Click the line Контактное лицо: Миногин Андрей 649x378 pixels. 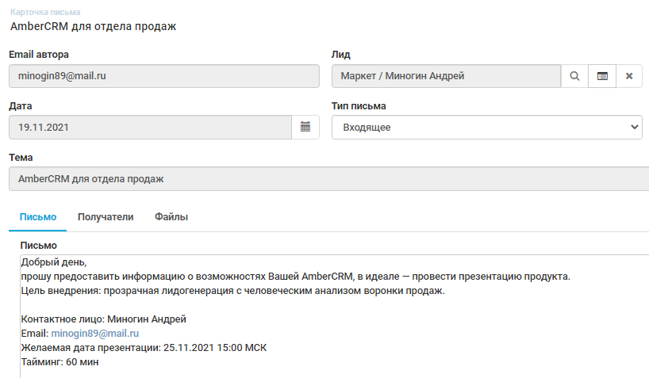tap(103, 319)
